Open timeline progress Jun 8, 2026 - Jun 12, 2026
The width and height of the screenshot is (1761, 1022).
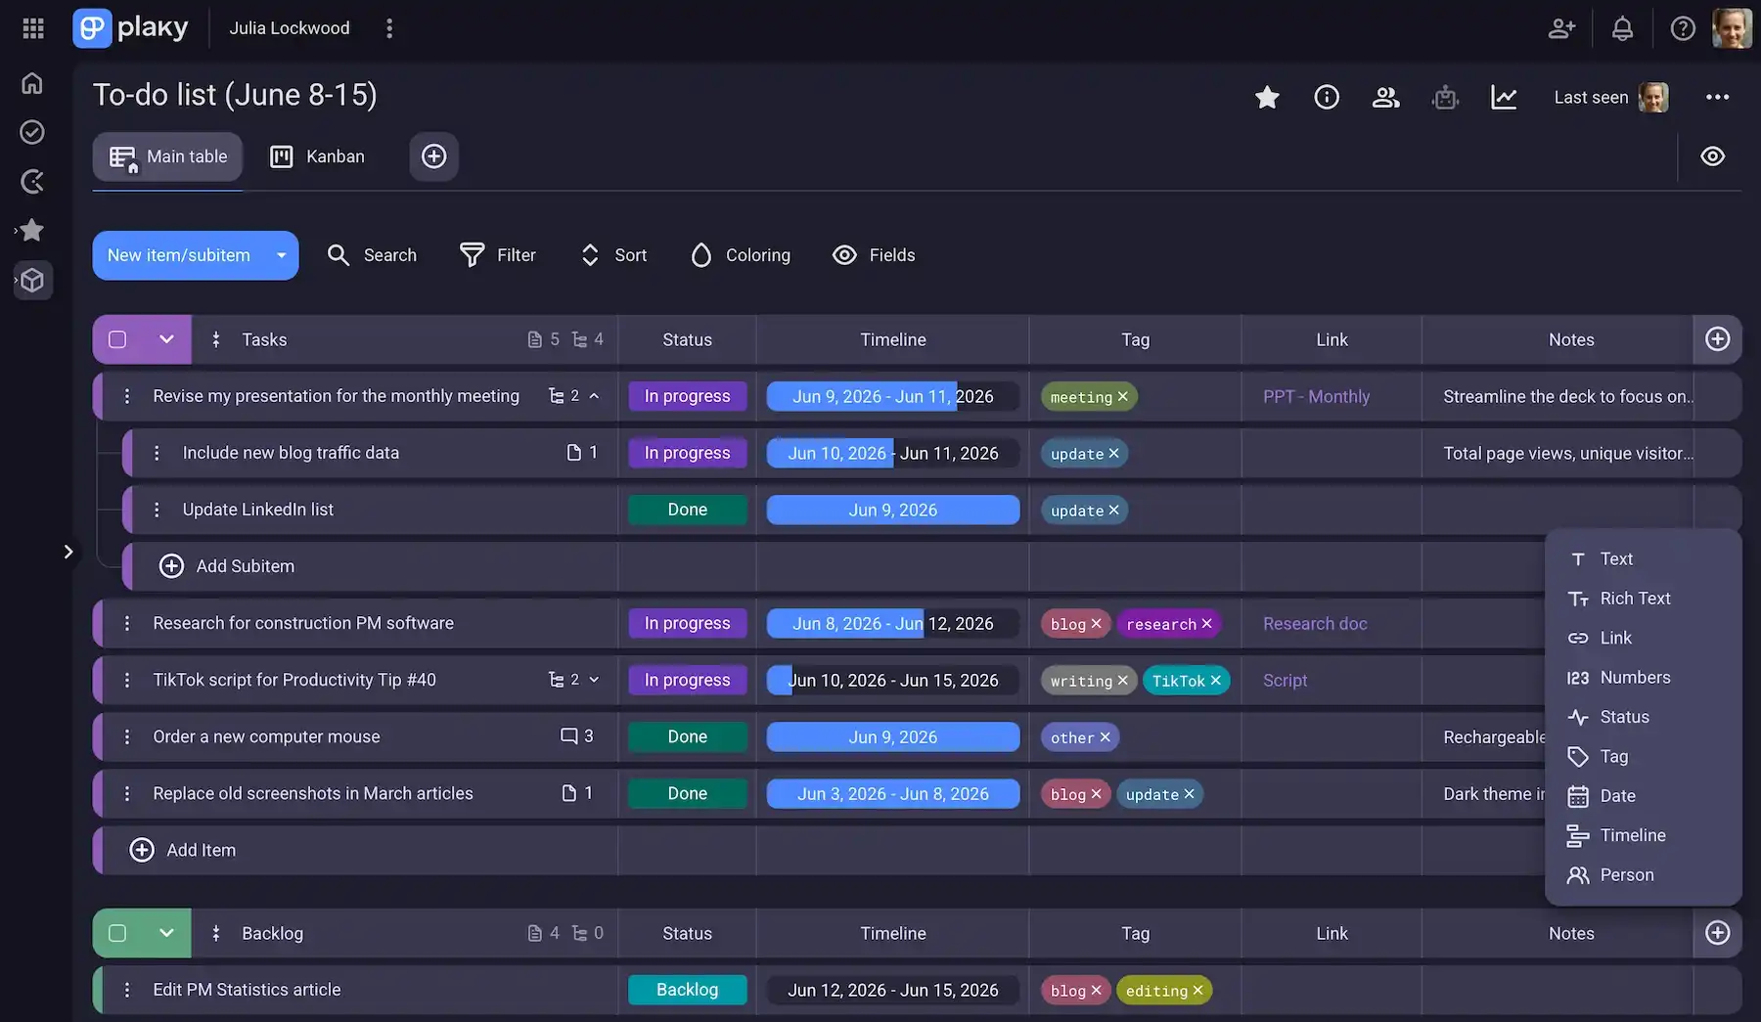(x=893, y=623)
